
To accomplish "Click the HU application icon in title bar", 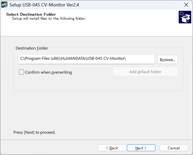I will (4, 5).
